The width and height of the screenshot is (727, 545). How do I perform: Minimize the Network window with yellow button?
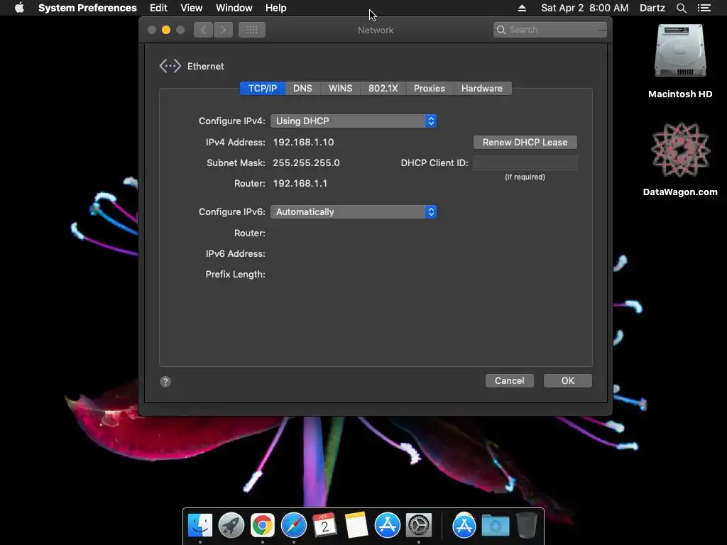pos(166,30)
